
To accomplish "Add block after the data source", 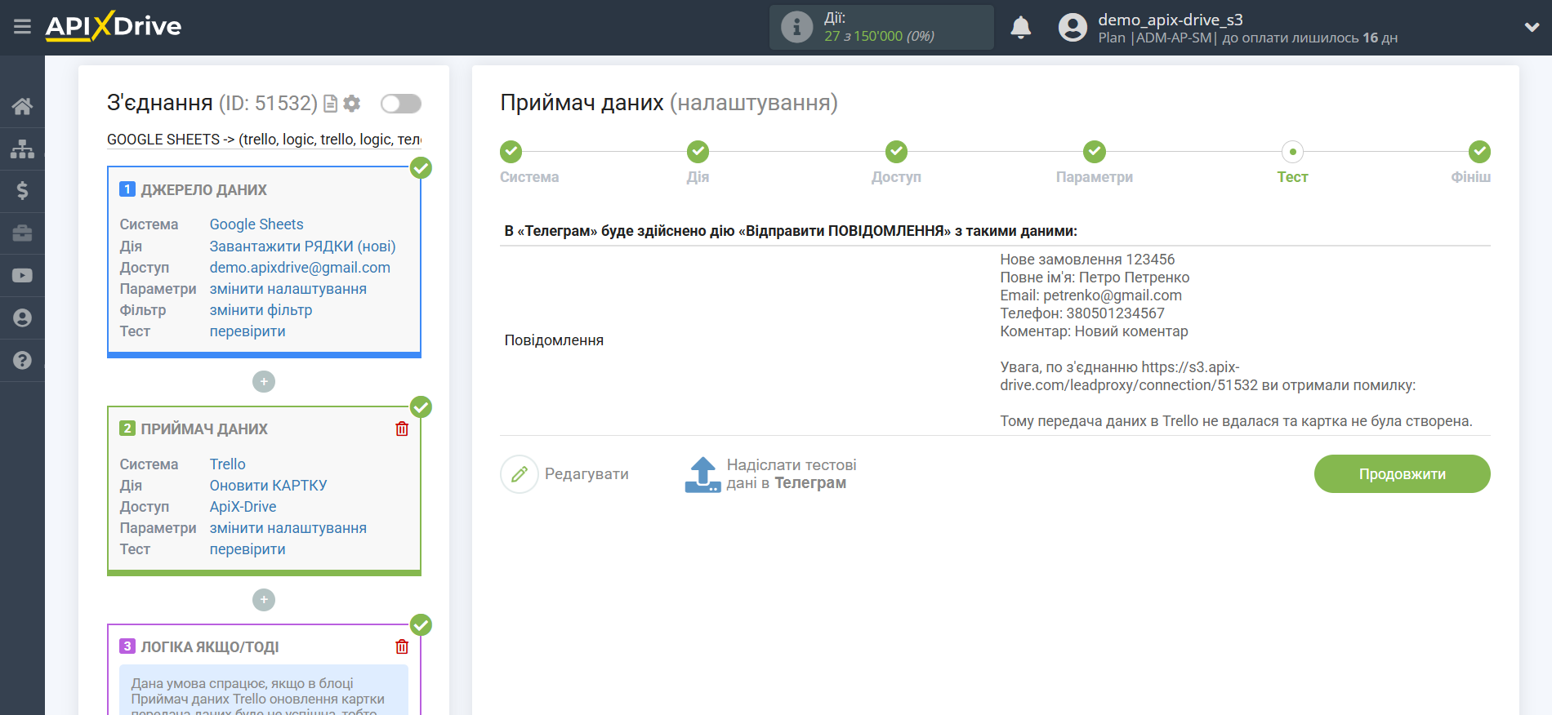I will point(264,381).
